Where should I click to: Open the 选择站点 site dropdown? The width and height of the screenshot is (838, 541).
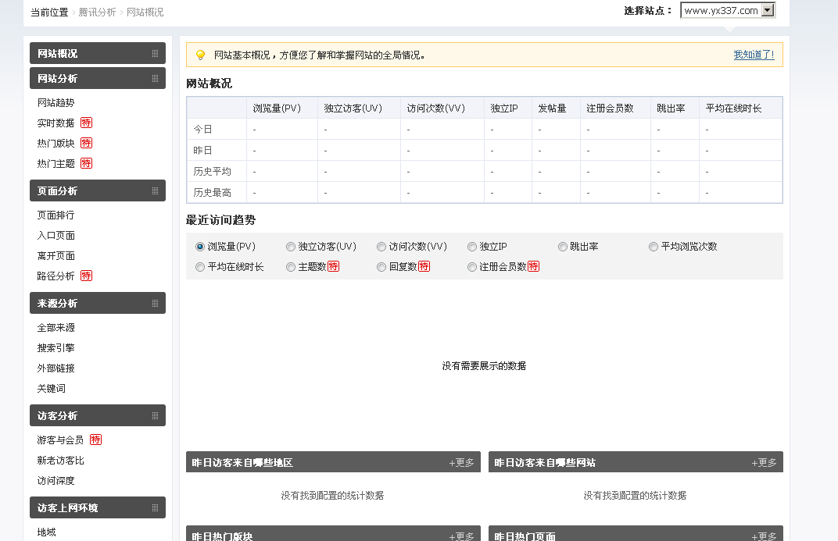[728, 10]
